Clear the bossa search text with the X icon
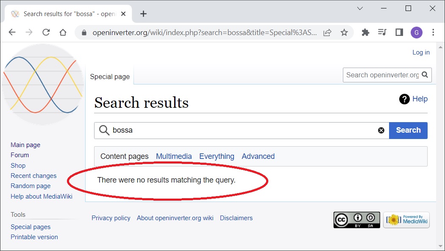 381,131
